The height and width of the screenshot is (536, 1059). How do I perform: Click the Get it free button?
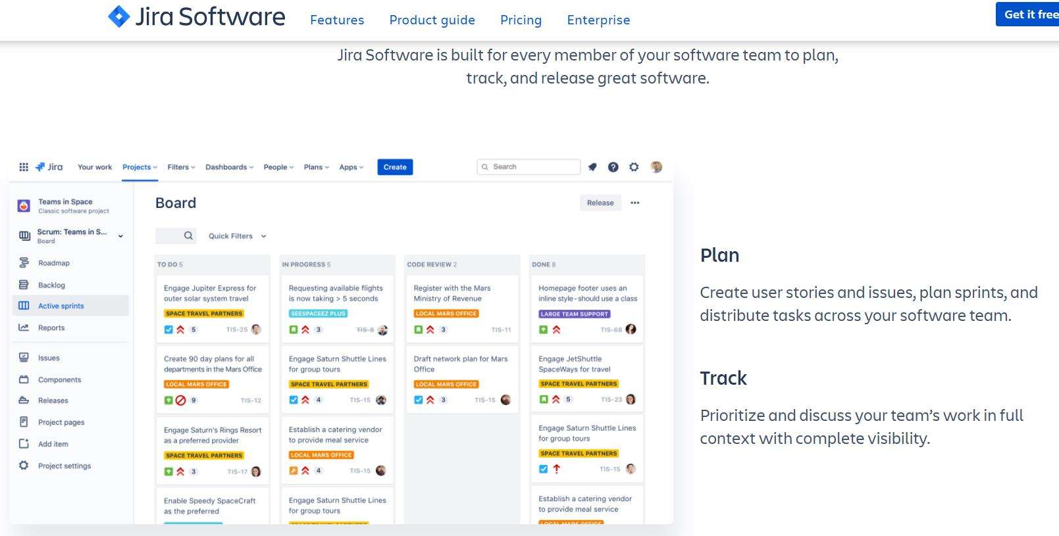(1028, 14)
